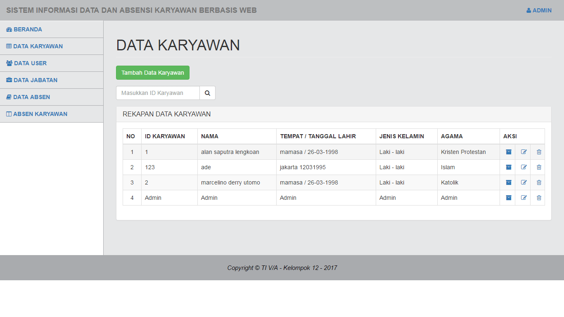Image resolution: width=564 pixels, height=317 pixels.
Task: Click the users icon beside DATA USER
Action: 9,63
